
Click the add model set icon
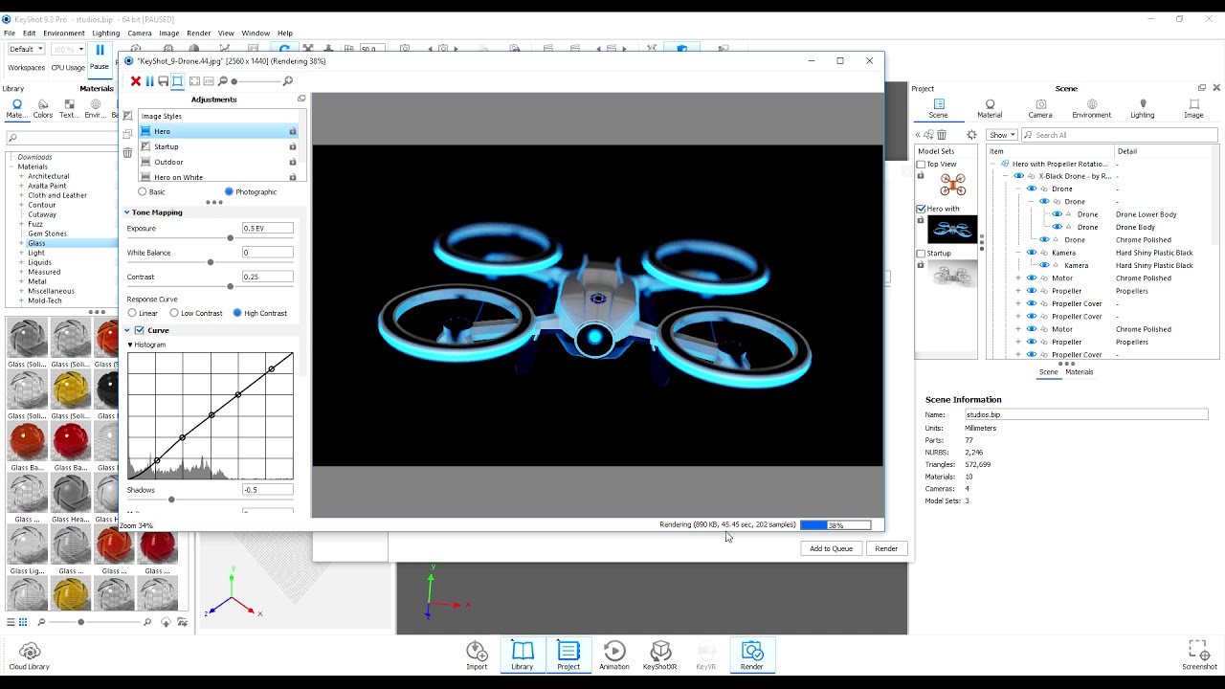click(x=929, y=135)
